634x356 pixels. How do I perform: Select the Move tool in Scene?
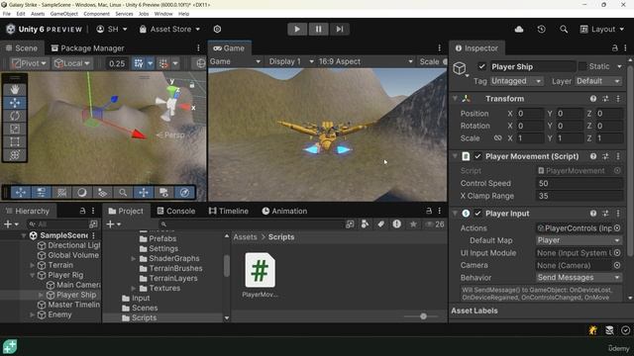pyautogui.click(x=15, y=103)
